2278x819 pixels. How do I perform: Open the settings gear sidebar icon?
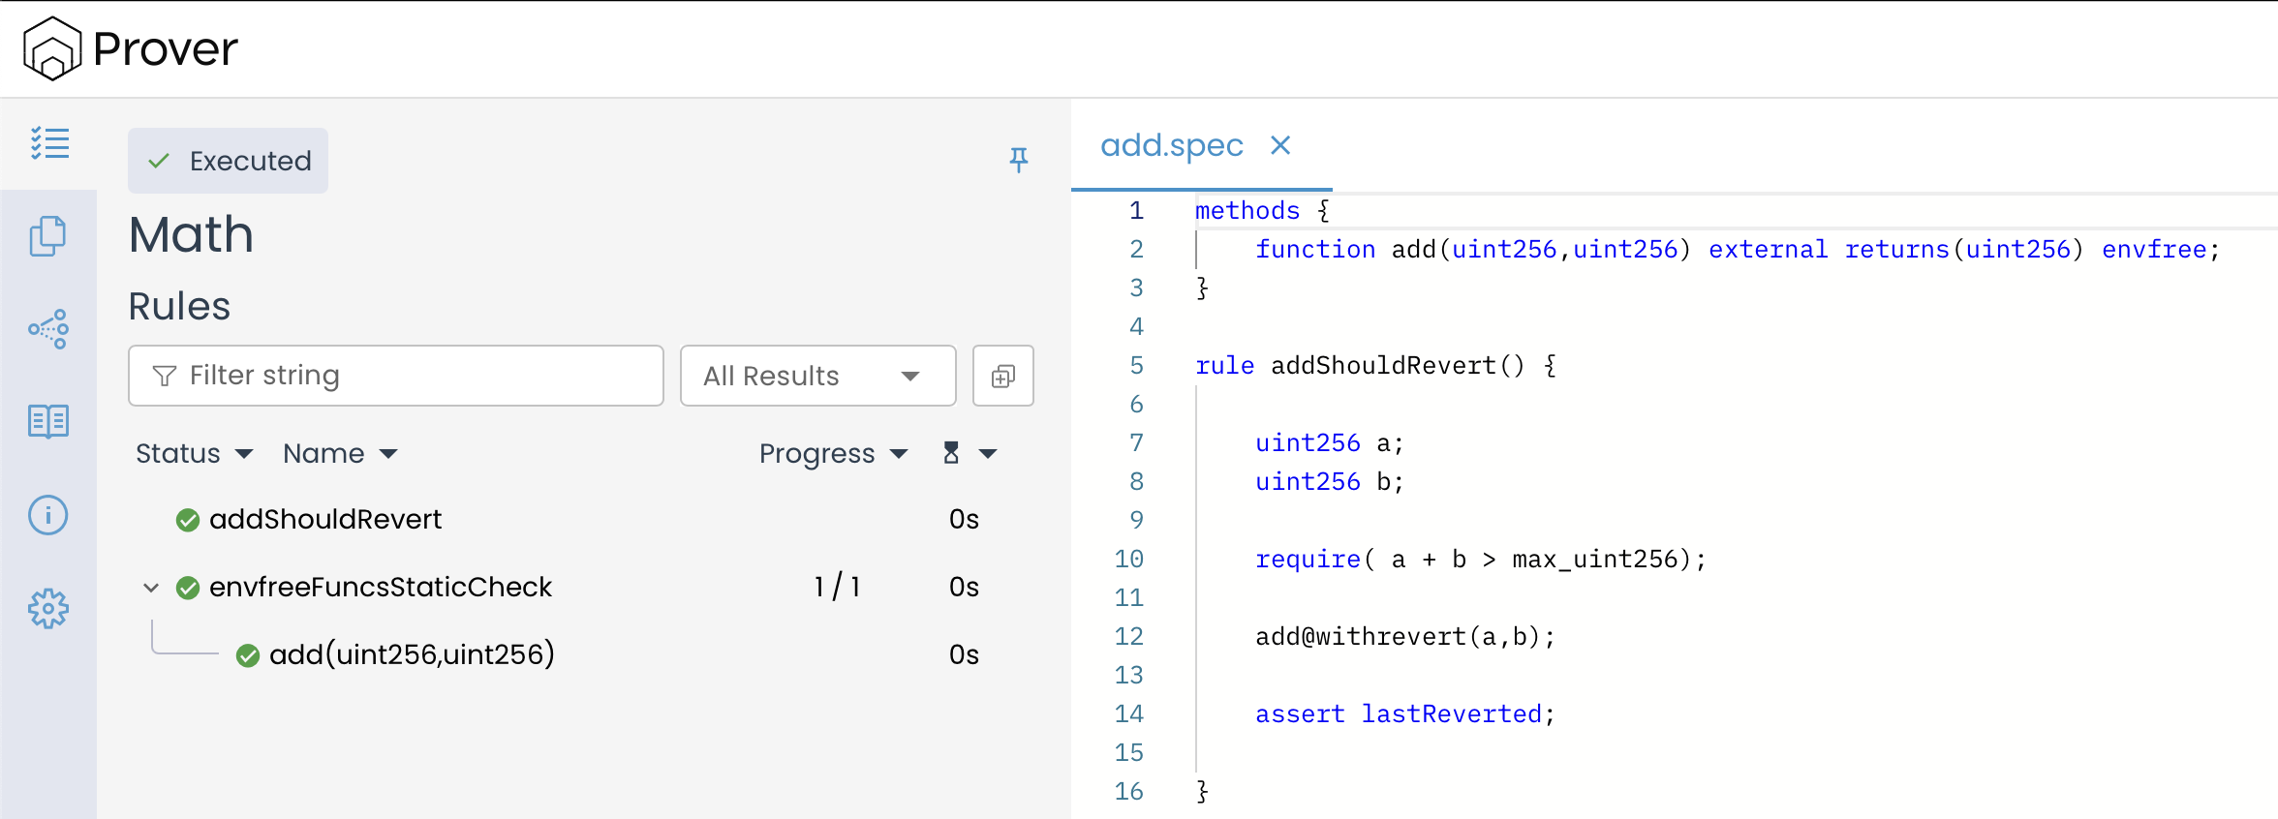click(47, 609)
